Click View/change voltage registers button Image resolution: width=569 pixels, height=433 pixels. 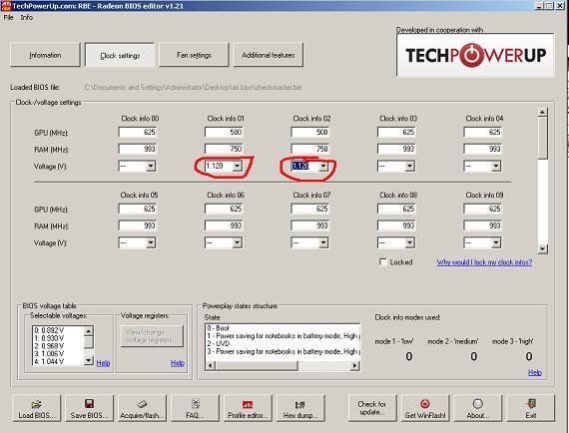(x=152, y=336)
